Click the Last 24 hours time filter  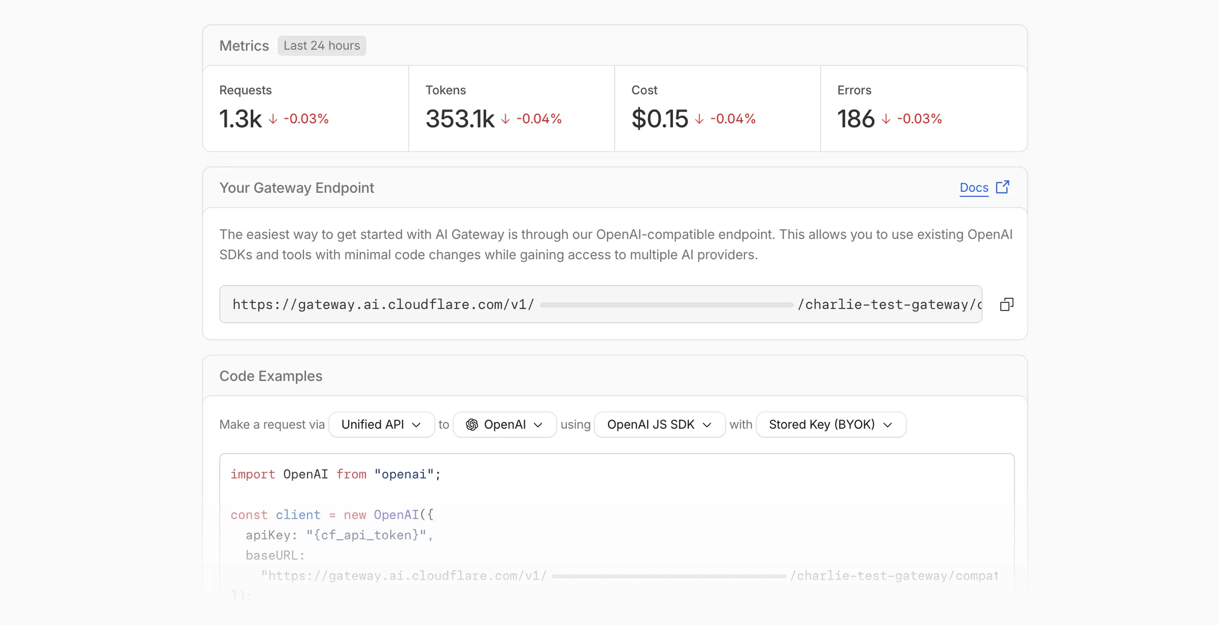coord(321,45)
